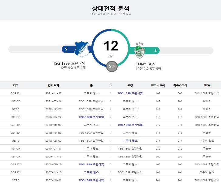
Task: Click the 2013-03-09 match date
Action: tap(54, 125)
